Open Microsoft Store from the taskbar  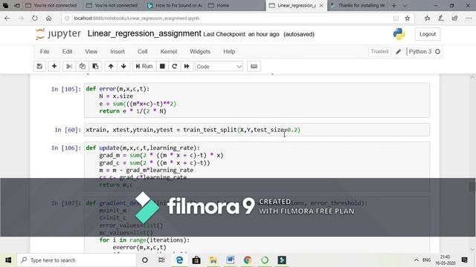click(x=196, y=260)
